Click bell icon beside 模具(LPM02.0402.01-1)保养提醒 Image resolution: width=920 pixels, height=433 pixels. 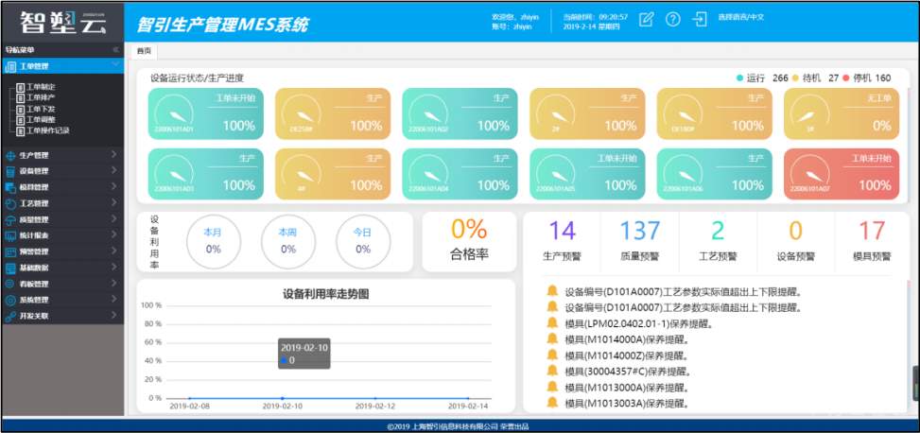point(552,322)
